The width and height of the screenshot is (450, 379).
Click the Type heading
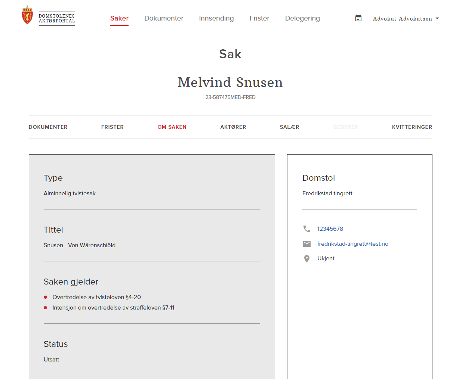click(53, 178)
